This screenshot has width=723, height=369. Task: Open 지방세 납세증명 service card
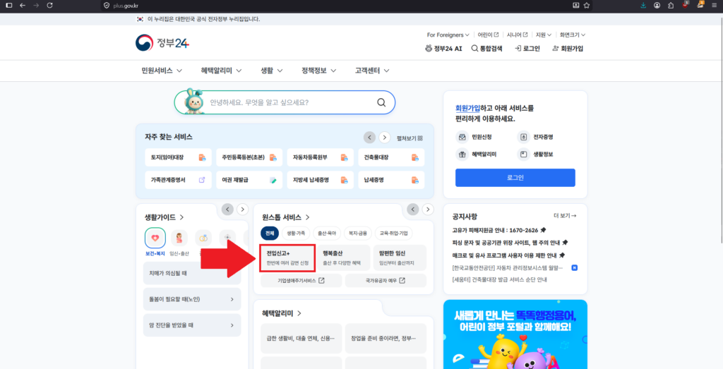point(320,180)
